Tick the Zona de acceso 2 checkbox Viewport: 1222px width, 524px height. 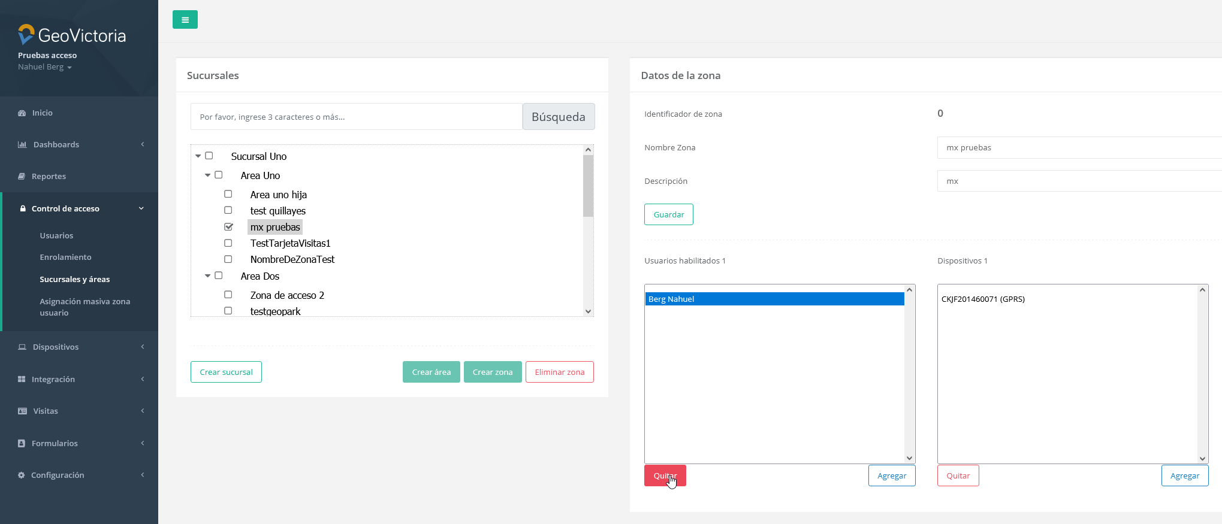pyautogui.click(x=228, y=295)
